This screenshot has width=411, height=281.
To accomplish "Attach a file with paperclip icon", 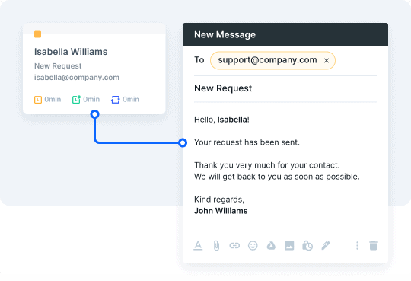I will pyautogui.click(x=216, y=245).
